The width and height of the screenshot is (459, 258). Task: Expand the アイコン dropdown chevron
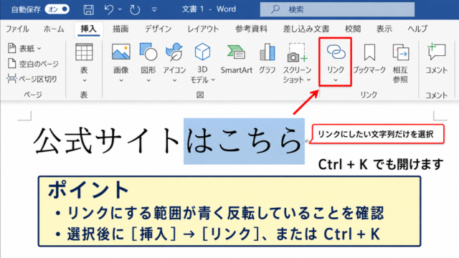[174, 80]
